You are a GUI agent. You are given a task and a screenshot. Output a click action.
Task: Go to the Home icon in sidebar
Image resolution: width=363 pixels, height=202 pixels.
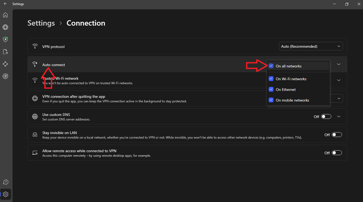5,15
